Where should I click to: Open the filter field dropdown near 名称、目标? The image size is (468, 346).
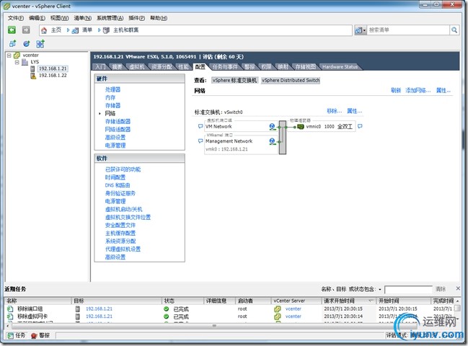click(380, 289)
